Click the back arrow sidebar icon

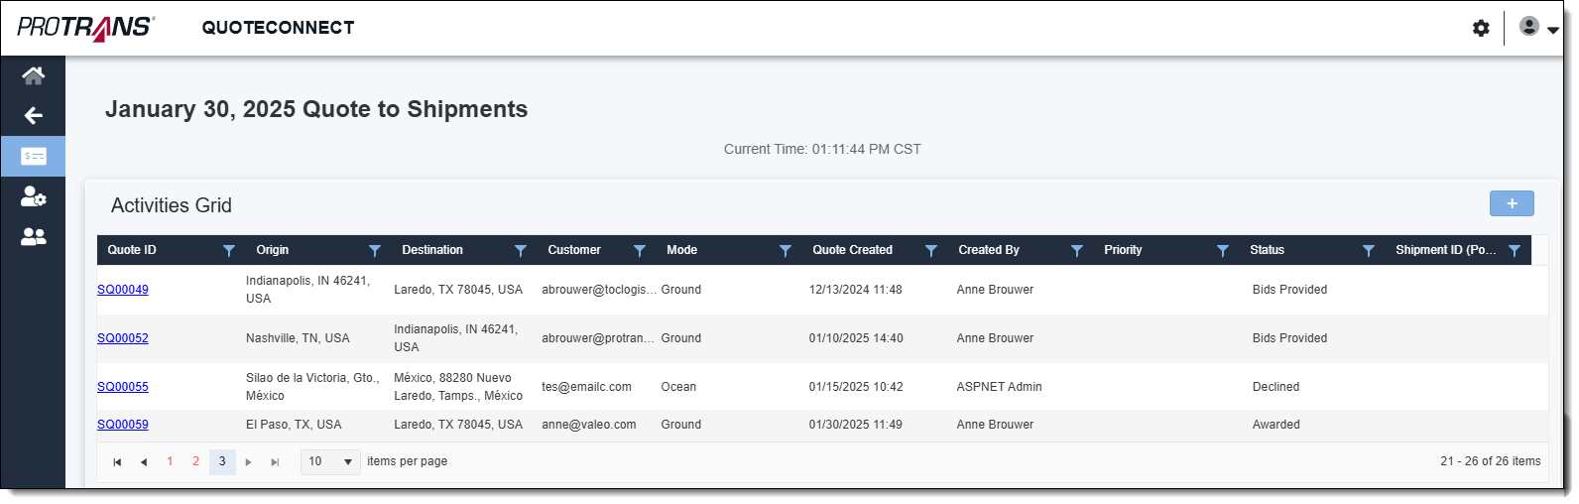[34, 116]
